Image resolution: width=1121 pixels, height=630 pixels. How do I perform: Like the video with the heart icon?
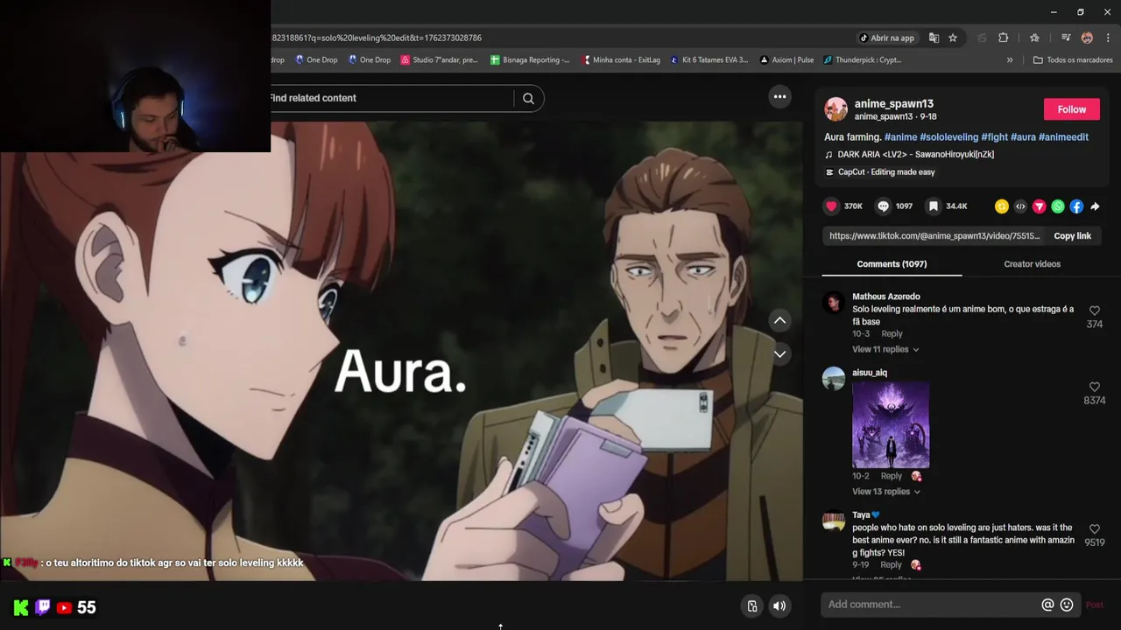(x=831, y=206)
